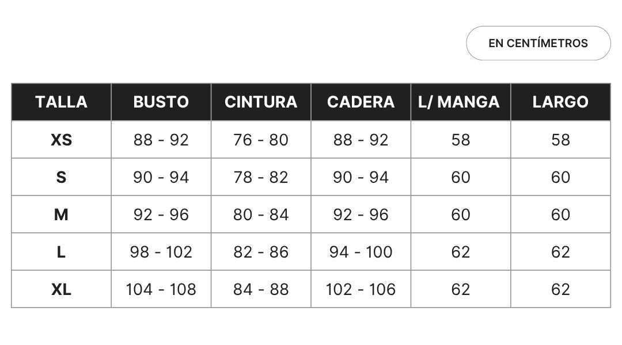Viewport: 622px width, 345px height.
Task: Select XS largo value 58
Action: (560, 140)
